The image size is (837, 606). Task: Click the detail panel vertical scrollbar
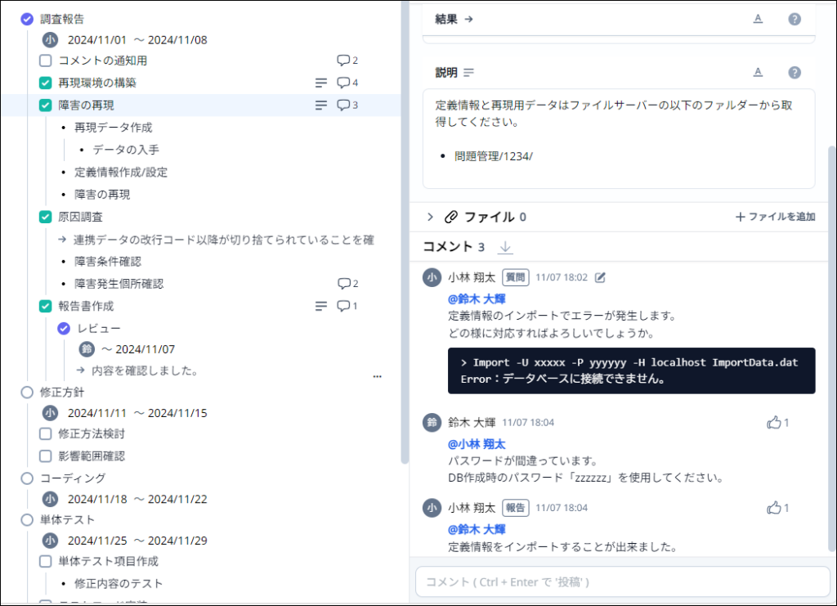click(831, 348)
